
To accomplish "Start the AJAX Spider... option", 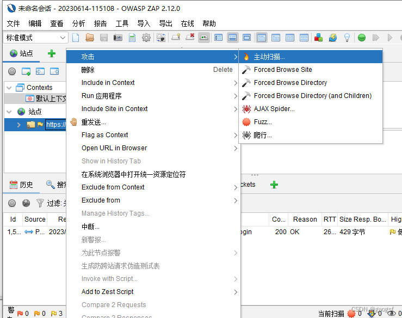I will 311,109.
